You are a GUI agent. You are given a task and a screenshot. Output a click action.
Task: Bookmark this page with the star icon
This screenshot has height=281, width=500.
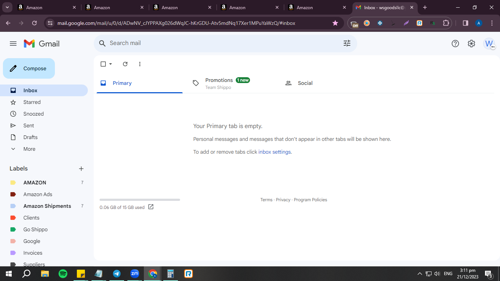(335, 23)
